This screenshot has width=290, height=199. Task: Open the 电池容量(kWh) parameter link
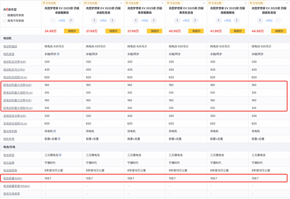[x=13, y=179]
